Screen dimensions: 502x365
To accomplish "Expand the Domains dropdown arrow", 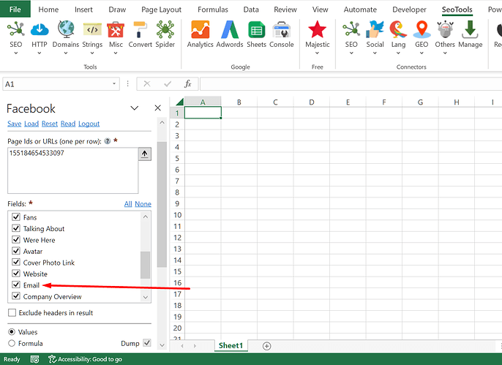I will point(66,53).
